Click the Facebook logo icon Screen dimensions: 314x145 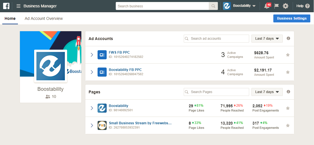tap(6, 6)
